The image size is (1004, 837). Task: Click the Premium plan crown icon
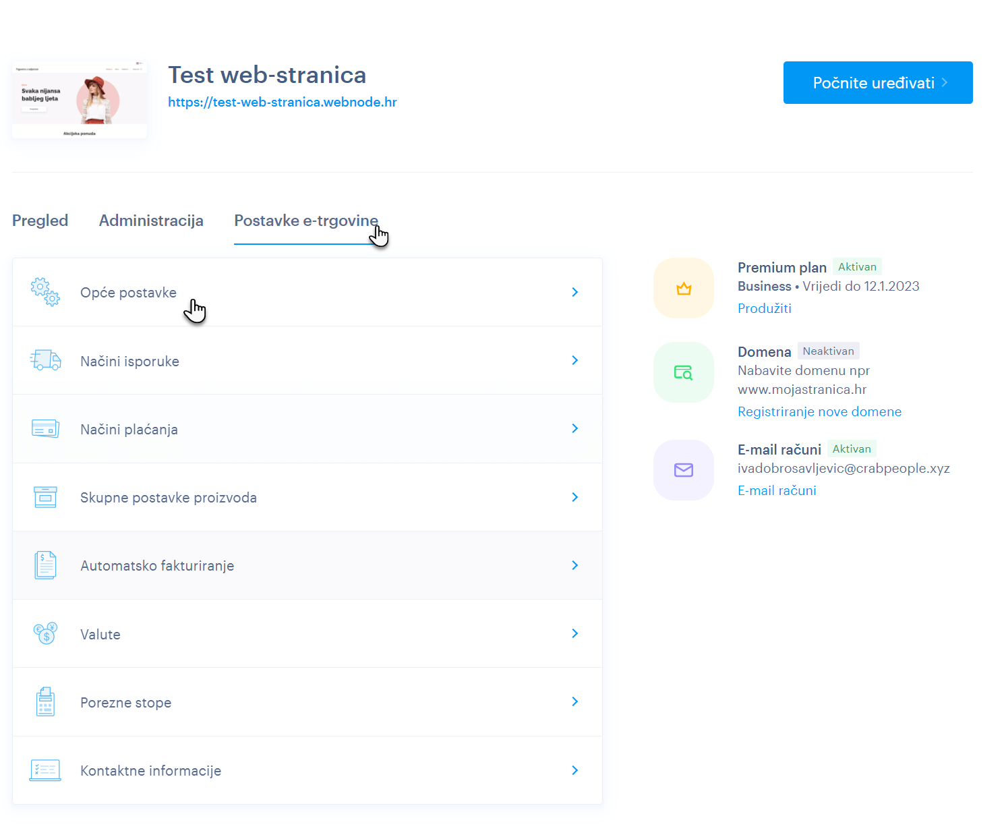coord(684,288)
